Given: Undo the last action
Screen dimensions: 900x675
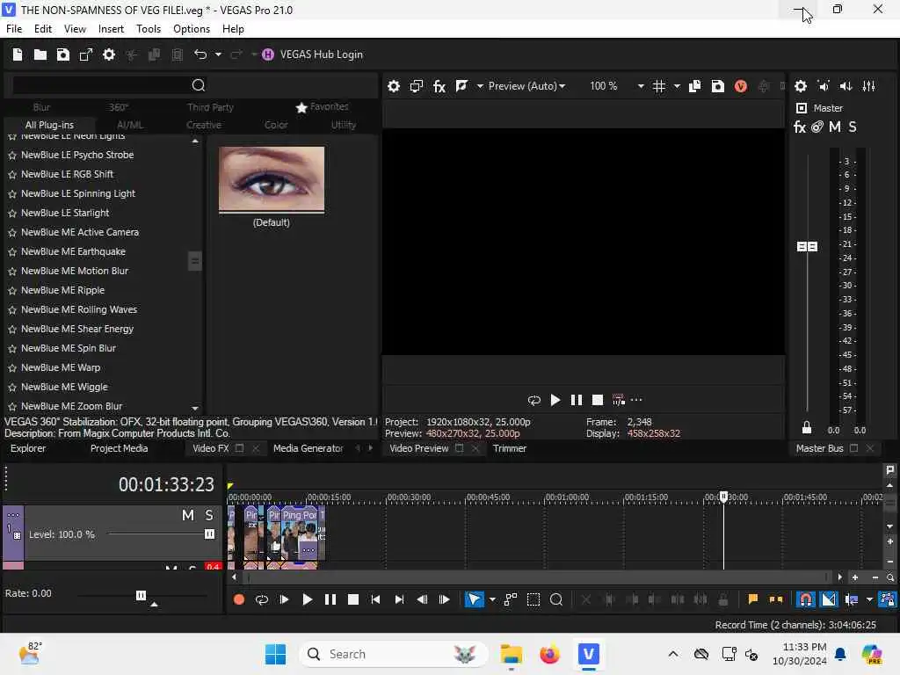Looking at the screenshot, I should tap(200, 54).
